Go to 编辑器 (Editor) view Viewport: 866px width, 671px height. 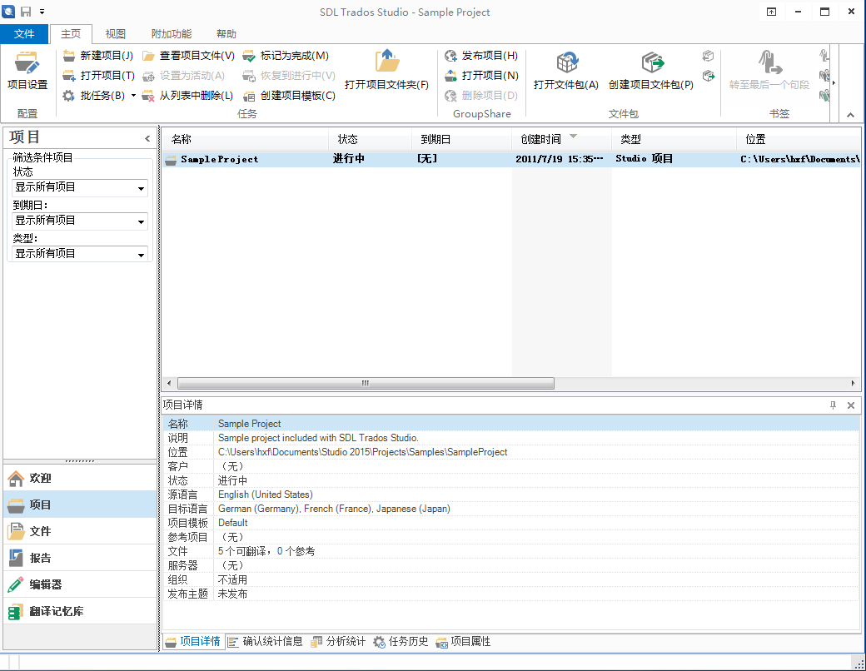click(80, 584)
